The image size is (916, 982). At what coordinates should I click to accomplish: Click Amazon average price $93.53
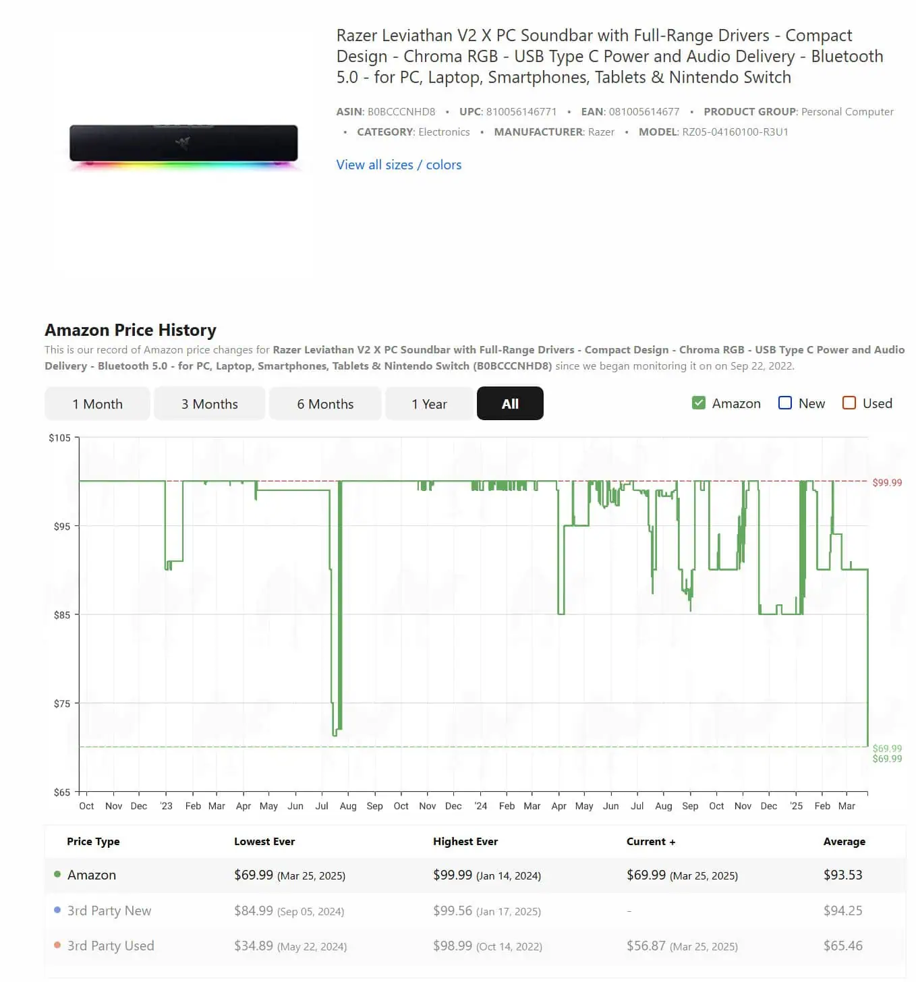(843, 875)
